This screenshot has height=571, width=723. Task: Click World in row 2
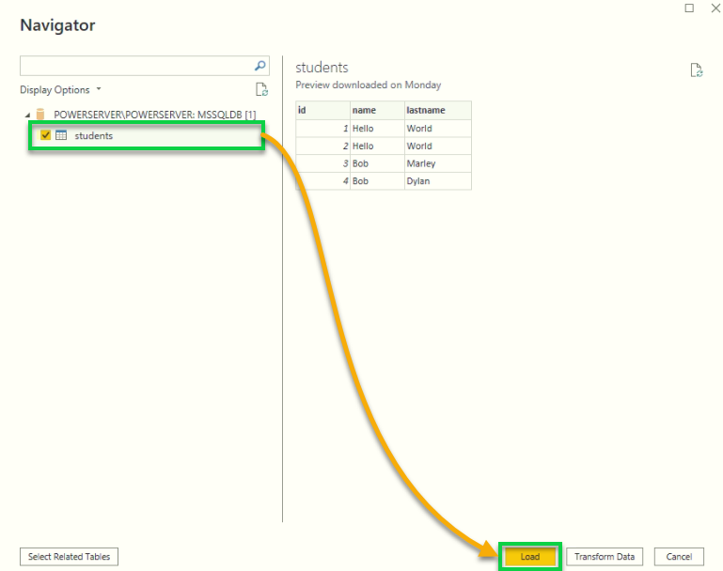(438, 146)
